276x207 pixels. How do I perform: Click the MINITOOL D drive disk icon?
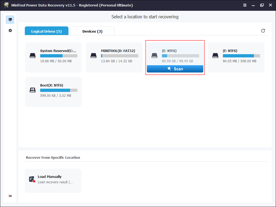94,56
